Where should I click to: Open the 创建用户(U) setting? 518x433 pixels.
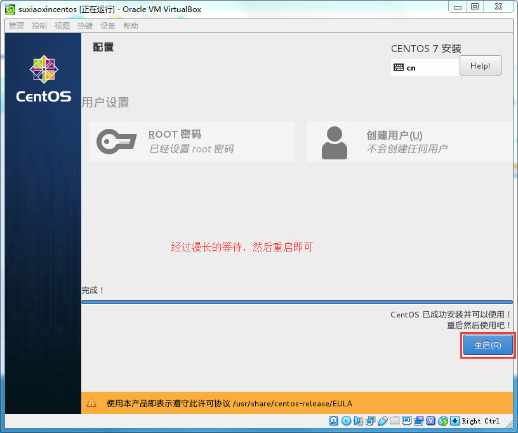point(409,142)
